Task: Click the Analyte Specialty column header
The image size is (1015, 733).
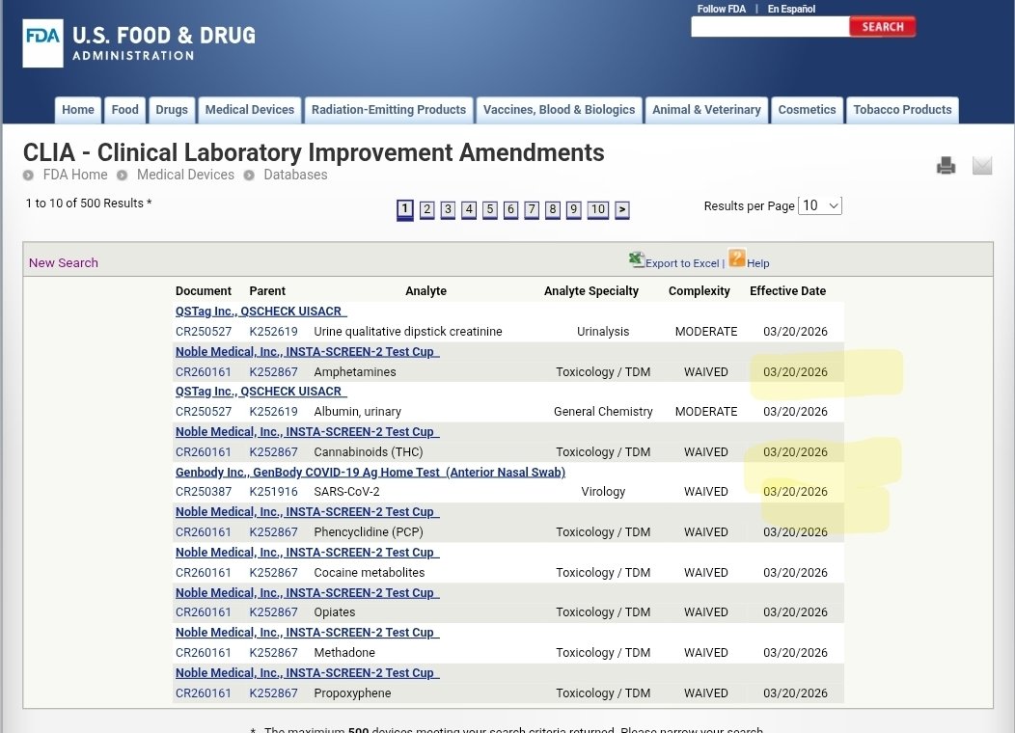Action: 591,291
